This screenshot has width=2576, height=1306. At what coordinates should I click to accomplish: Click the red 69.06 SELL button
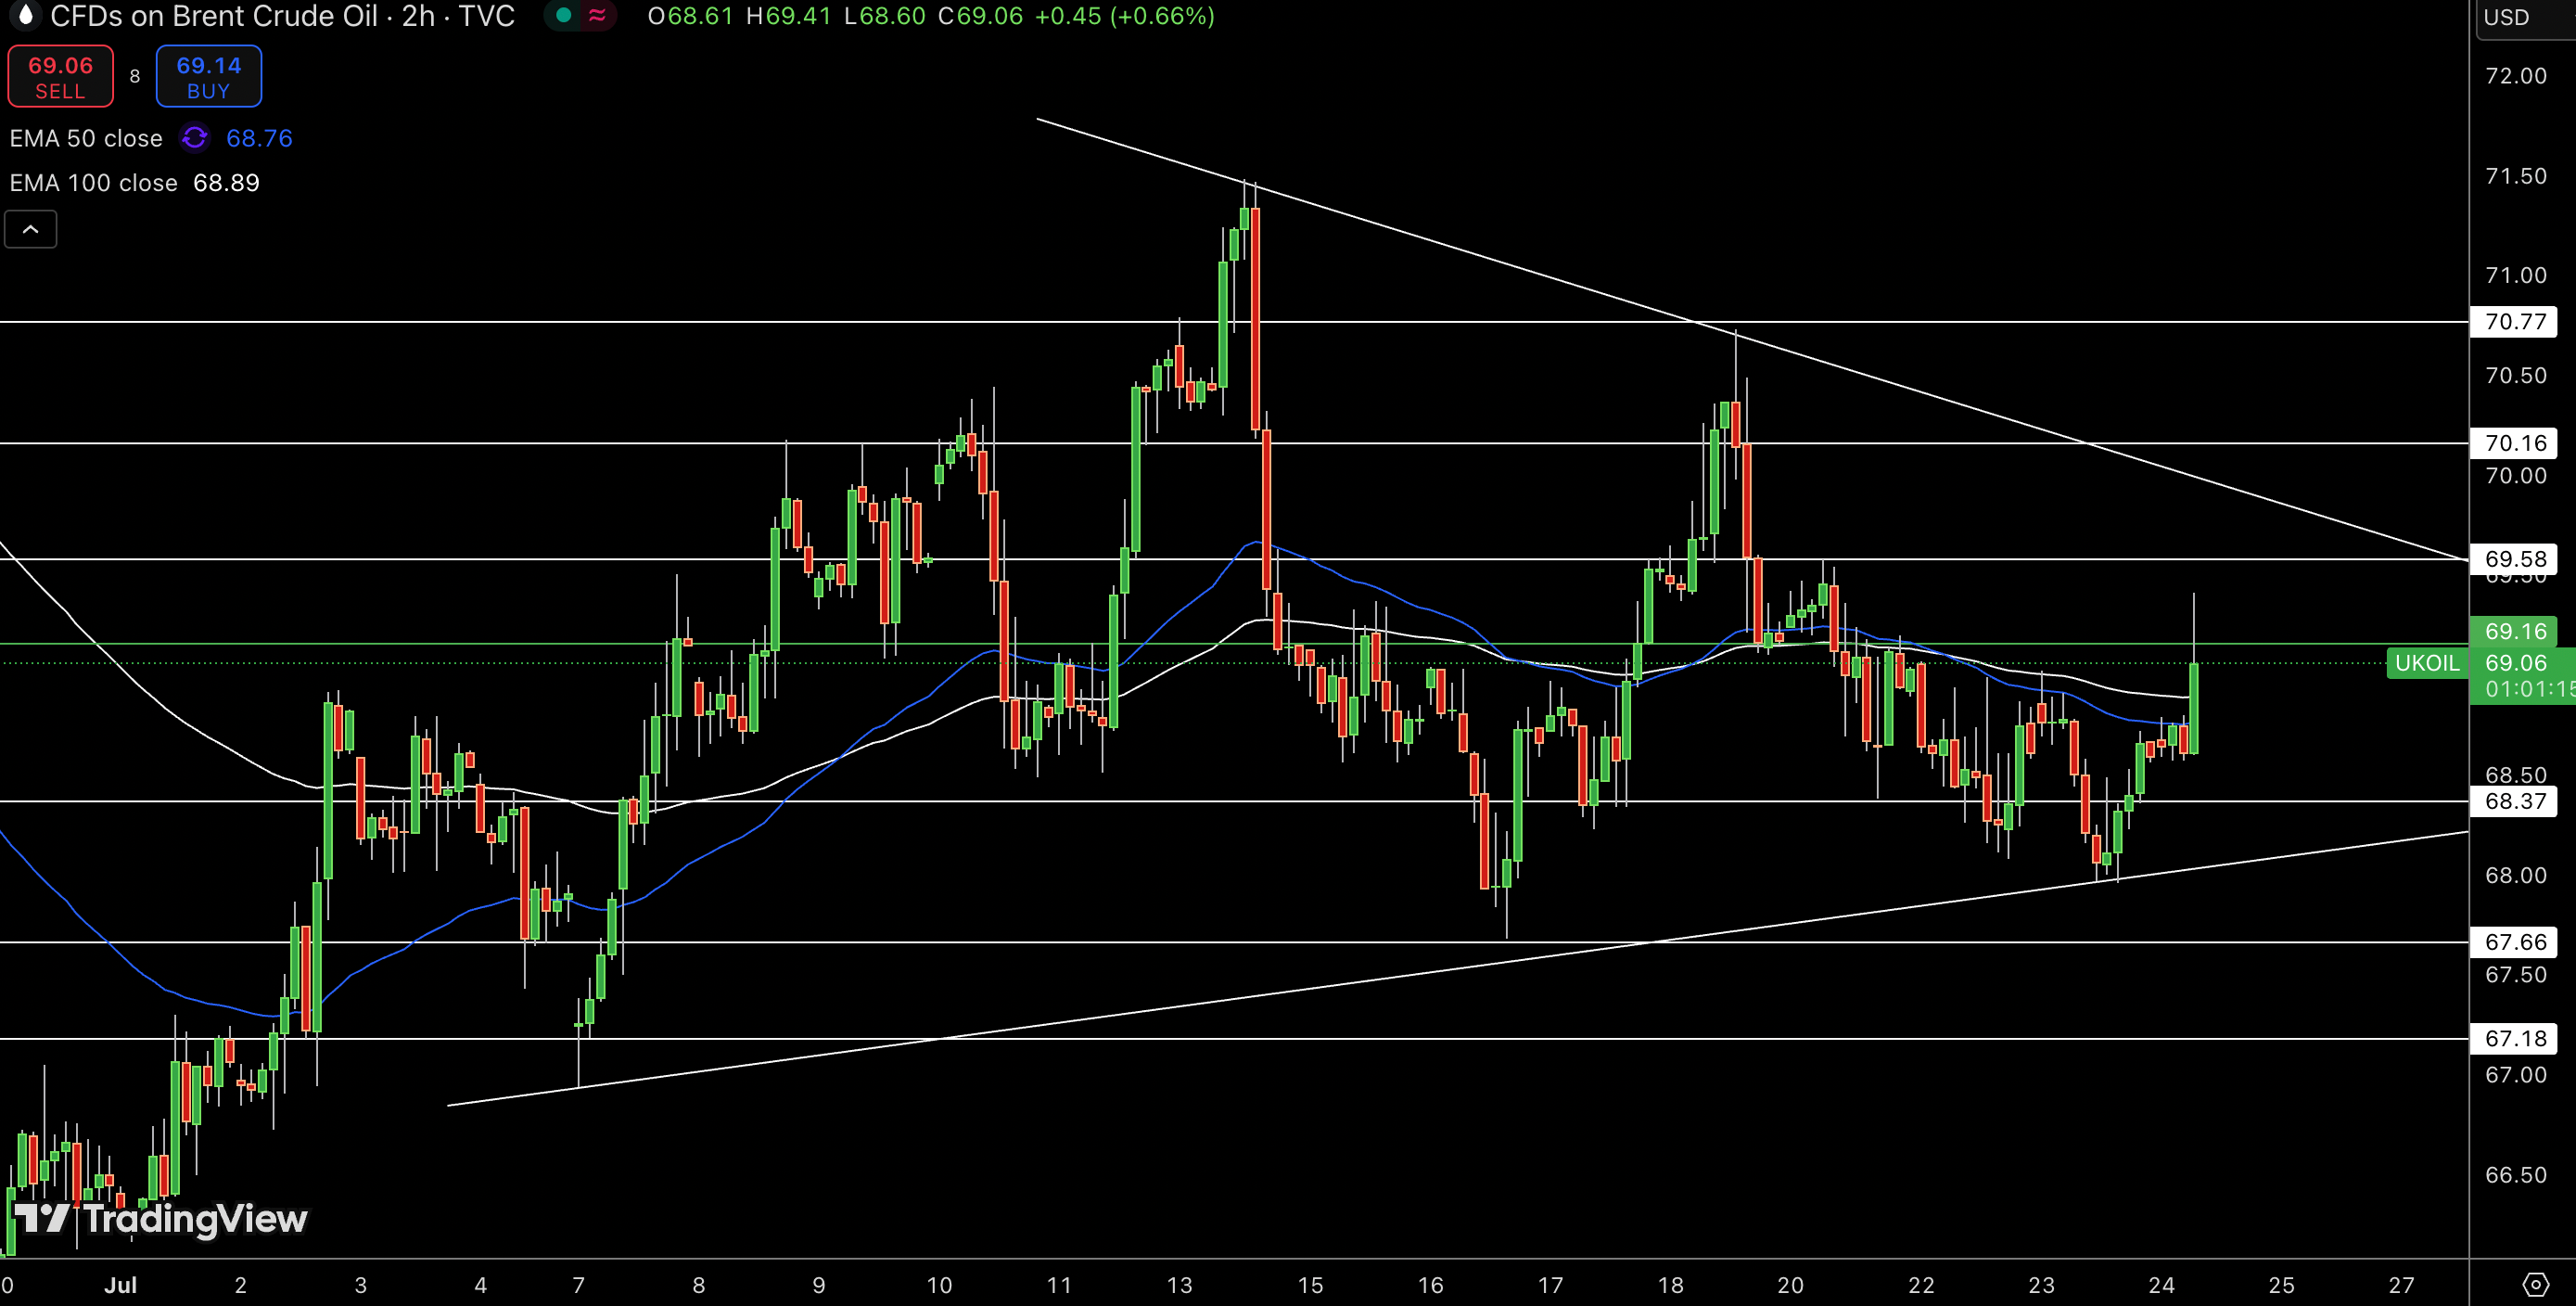pos(60,76)
